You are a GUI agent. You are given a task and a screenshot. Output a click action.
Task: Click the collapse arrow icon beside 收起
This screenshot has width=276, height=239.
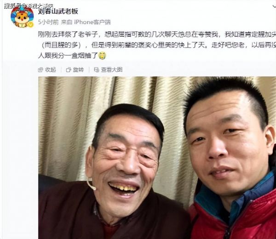click(40, 70)
